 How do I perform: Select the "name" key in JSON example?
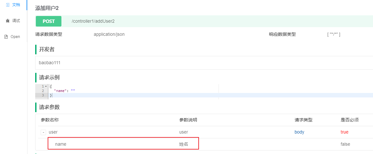click(x=60, y=91)
